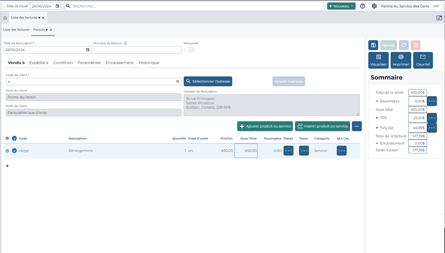Screen dimensions: 445x253
Task: Open the table column settings gear
Action: click(7, 138)
